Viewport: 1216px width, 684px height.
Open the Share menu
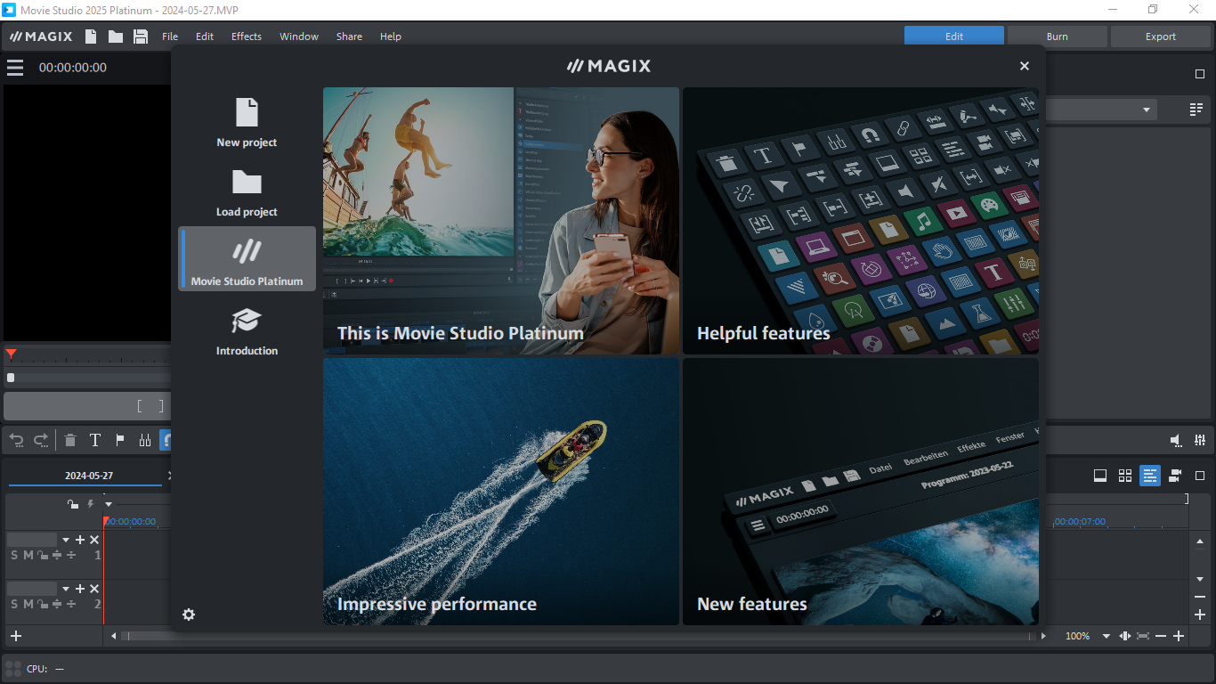(x=349, y=37)
